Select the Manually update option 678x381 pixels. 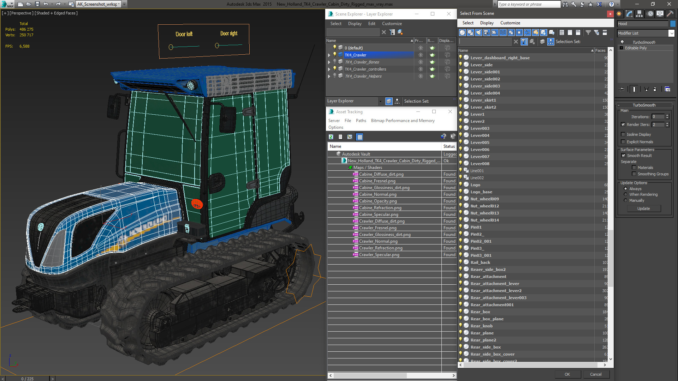625,200
